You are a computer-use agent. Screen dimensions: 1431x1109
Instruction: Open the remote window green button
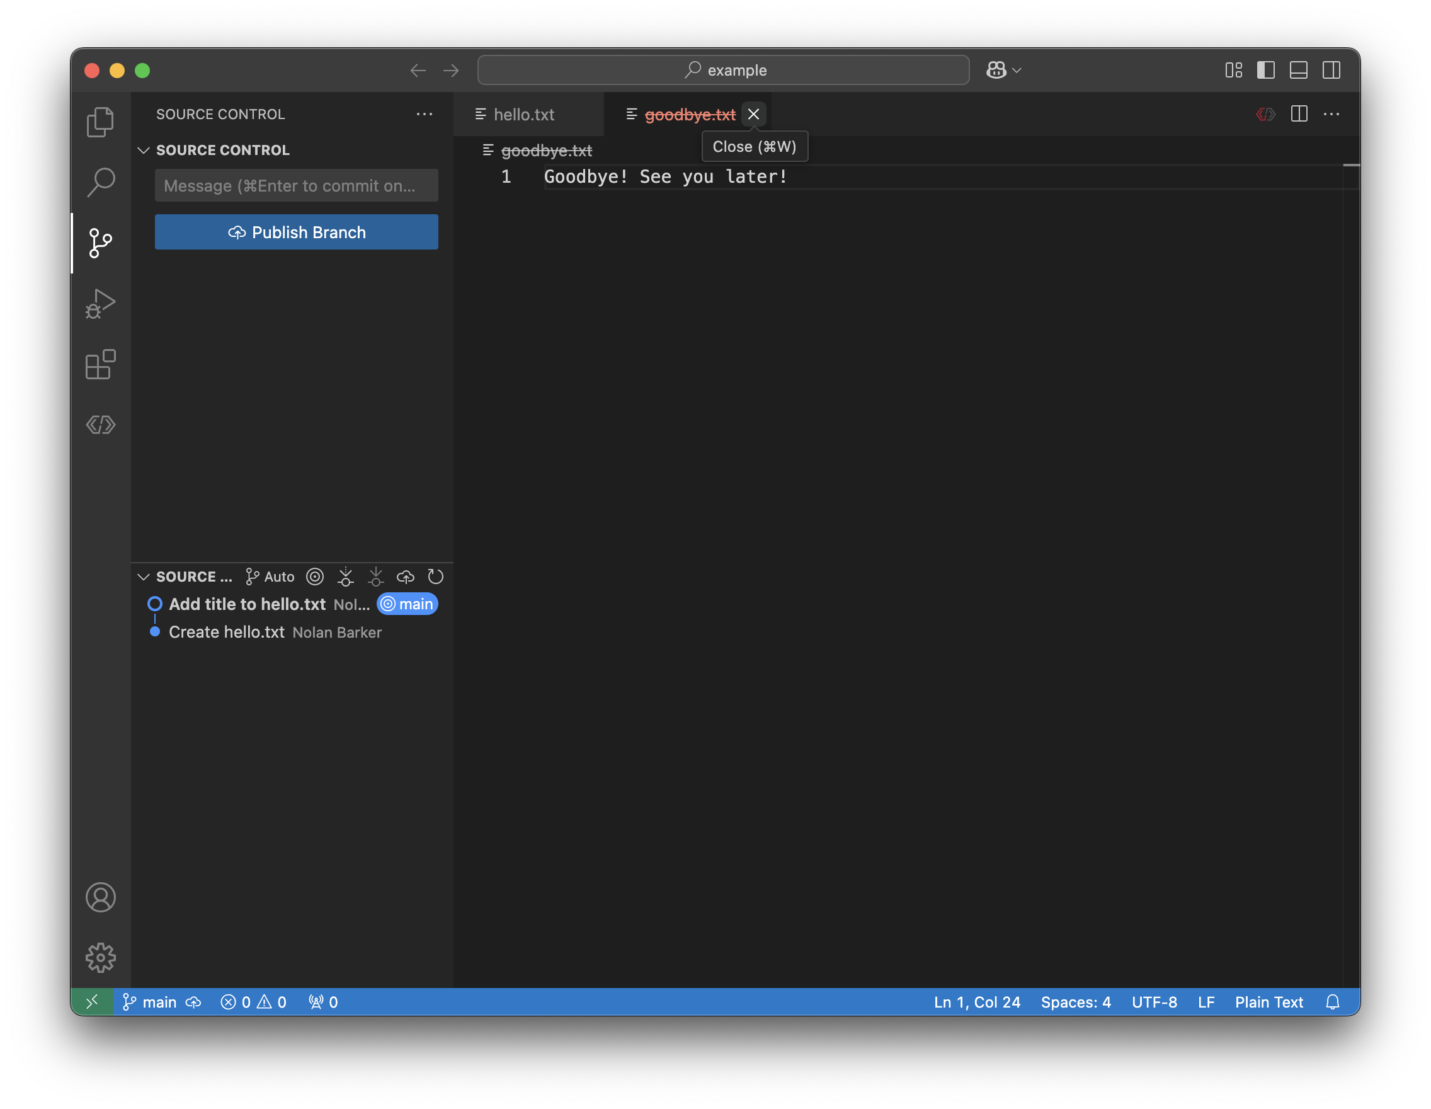(x=93, y=1002)
